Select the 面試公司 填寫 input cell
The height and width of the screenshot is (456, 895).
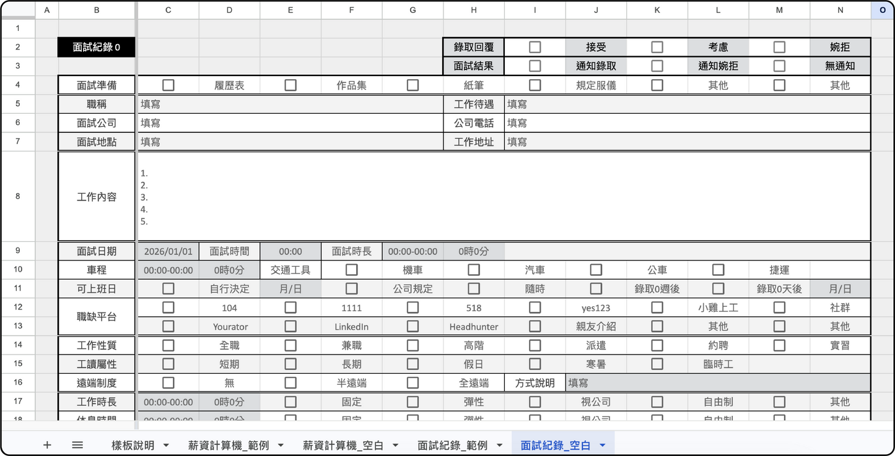pos(290,123)
